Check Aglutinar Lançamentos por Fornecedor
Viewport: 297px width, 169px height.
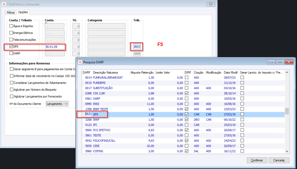(x=12, y=97)
